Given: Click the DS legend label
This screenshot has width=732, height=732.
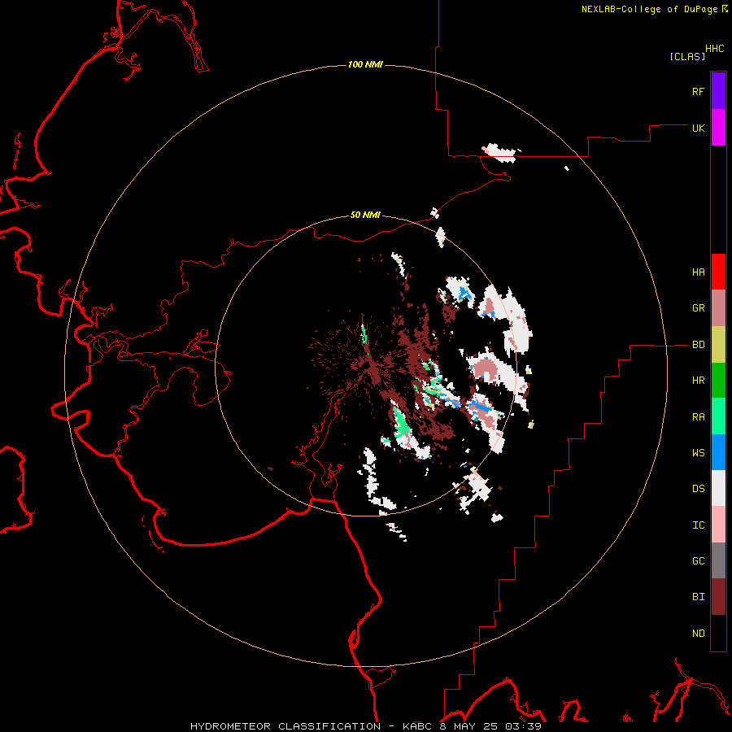Looking at the screenshot, I should pyautogui.click(x=698, y=488).
